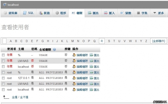Click the blank filter box before letter A
168x104 pixels.
[x=4, y=41]
